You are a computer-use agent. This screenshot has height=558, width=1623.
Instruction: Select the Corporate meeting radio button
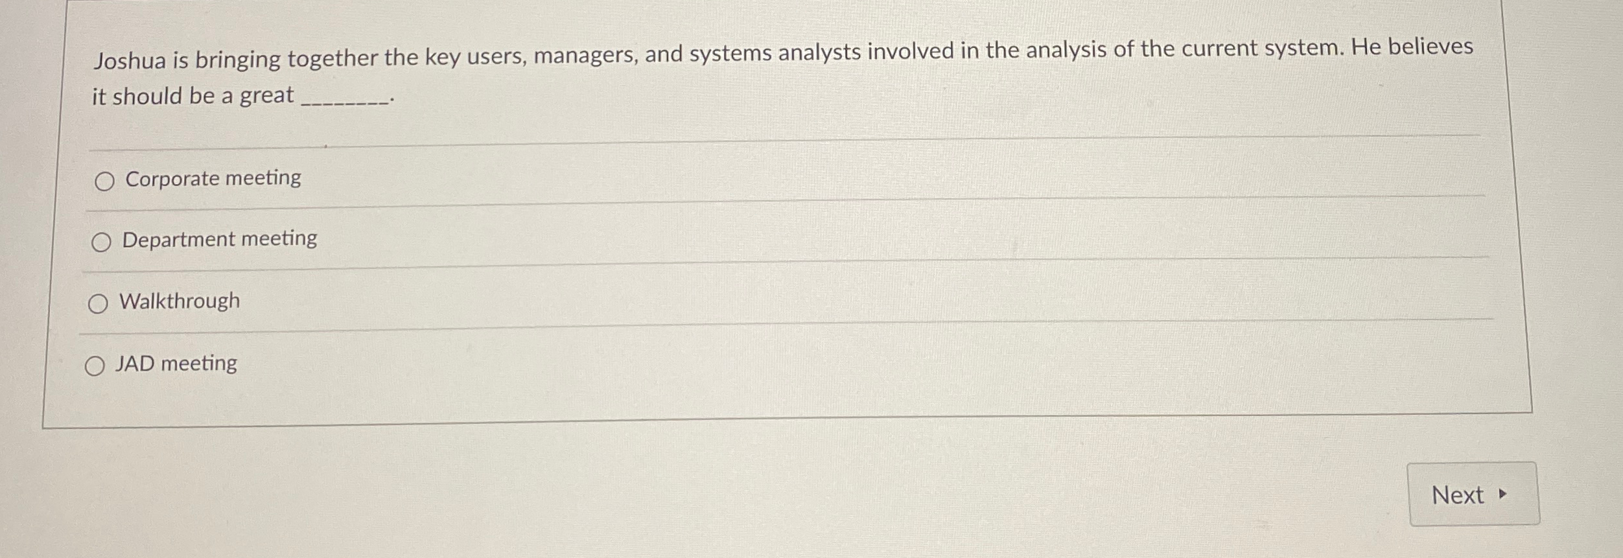(104, 182)
